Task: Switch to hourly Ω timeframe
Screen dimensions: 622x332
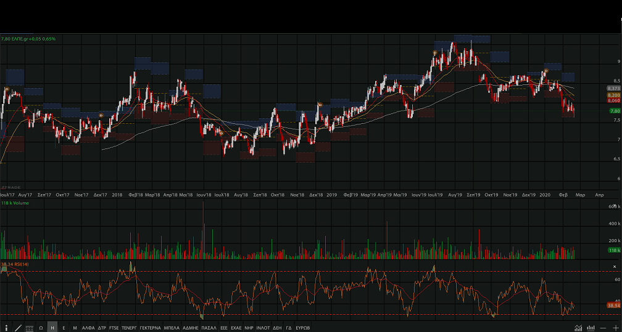Action: click(41, 328)
